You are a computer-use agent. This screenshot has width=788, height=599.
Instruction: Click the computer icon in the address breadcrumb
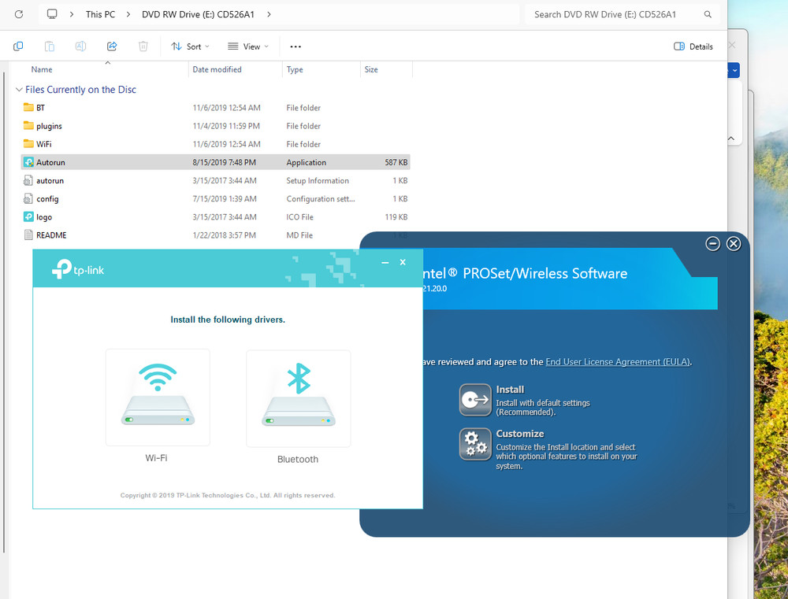click(52, 14)
